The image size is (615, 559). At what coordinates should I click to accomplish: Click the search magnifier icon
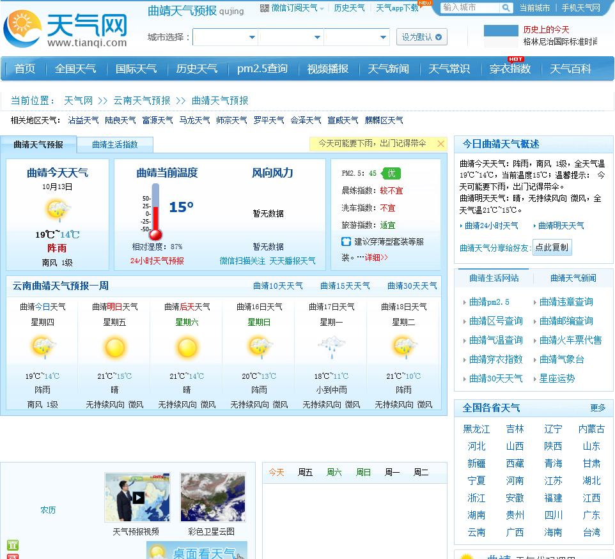pos(506,8)
